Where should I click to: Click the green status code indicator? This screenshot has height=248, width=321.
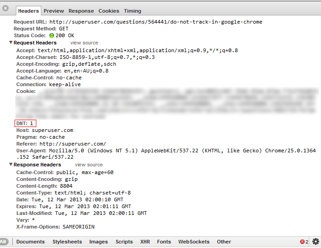pos(51,35)
